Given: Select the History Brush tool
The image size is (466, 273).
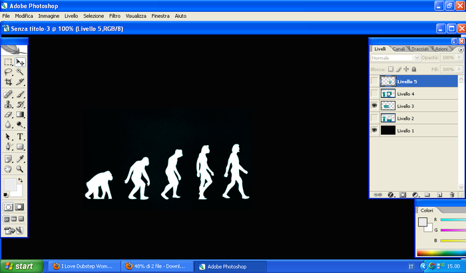Looking at the screenshot, I should point(20,105).
